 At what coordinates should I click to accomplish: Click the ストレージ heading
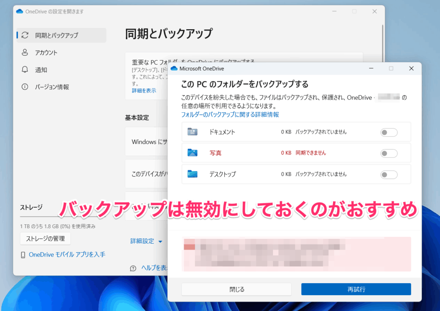(31, 207)
